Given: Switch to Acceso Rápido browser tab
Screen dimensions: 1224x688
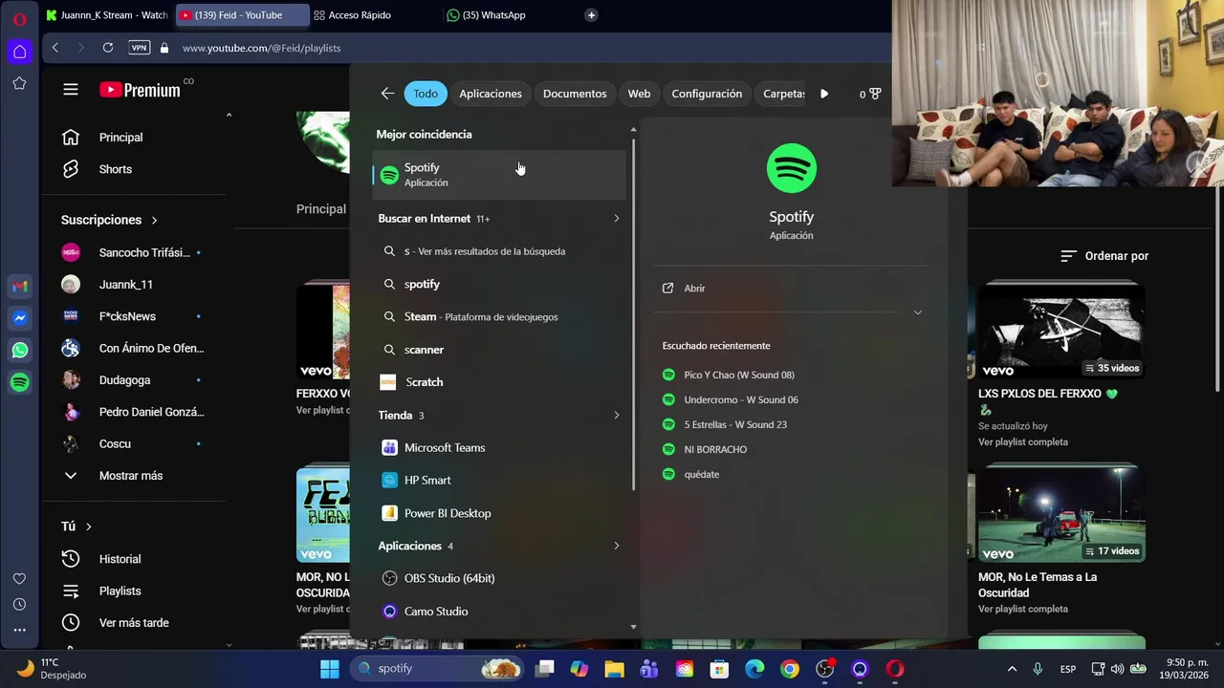Looking at the screenshot, I should click(375, 14).
